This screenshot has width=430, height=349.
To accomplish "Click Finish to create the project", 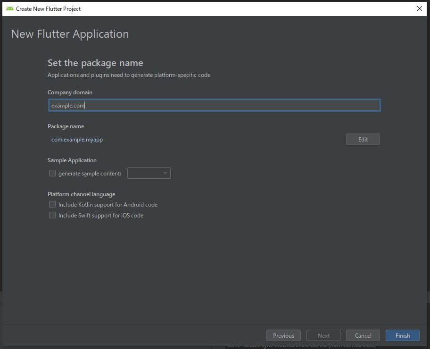I will click(x=402, y=335).
